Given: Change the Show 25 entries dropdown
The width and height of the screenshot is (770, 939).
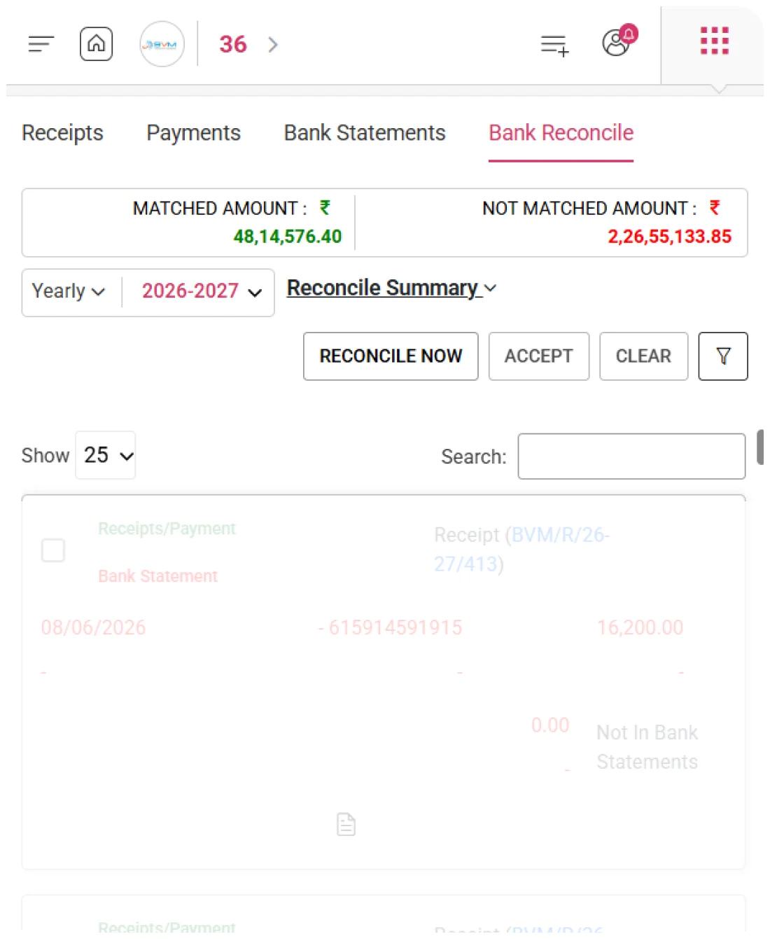Looking at the screenshot, I should pos(106,455).
